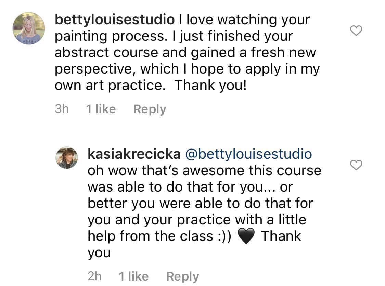This screenshot has width=385, height=286.
Task: Click "Thank you!" ending the first comment
Action: [x=210, y=86]
